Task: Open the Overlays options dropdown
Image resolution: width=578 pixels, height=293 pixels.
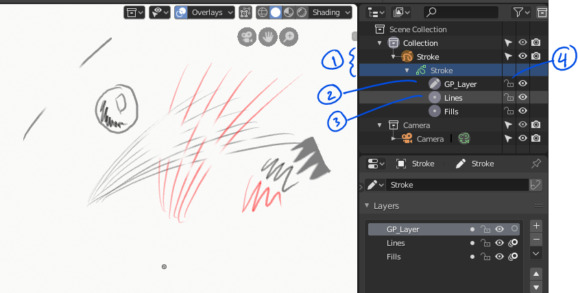Action: (211, 12)
